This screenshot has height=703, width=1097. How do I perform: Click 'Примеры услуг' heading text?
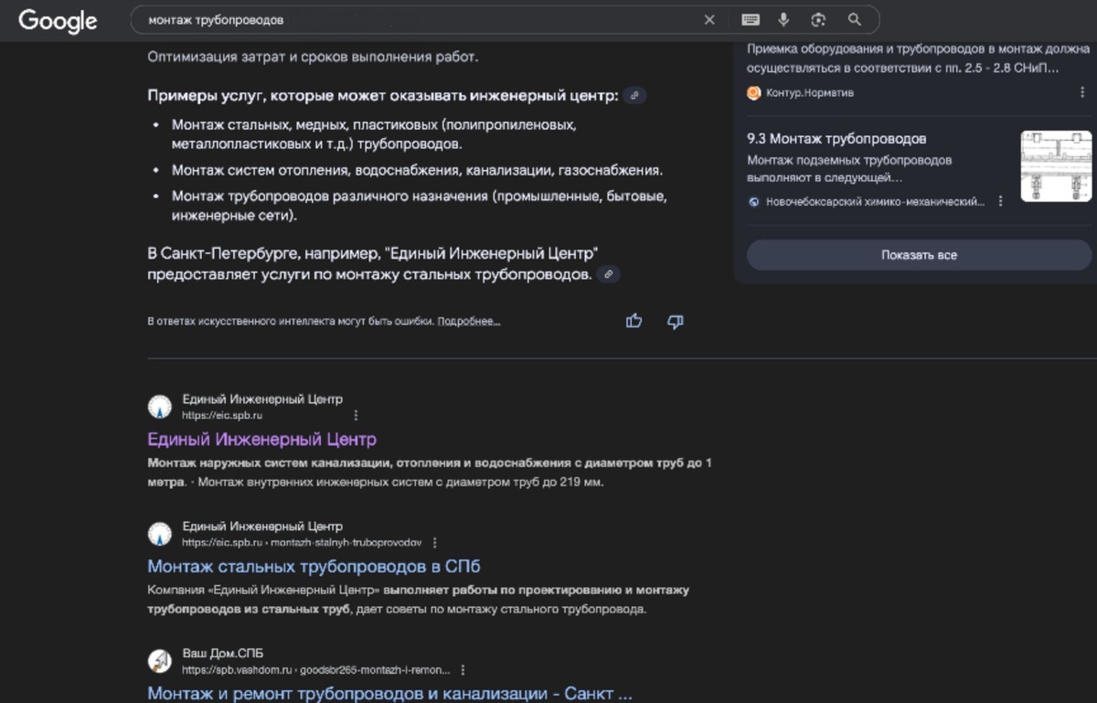[383, 95]
